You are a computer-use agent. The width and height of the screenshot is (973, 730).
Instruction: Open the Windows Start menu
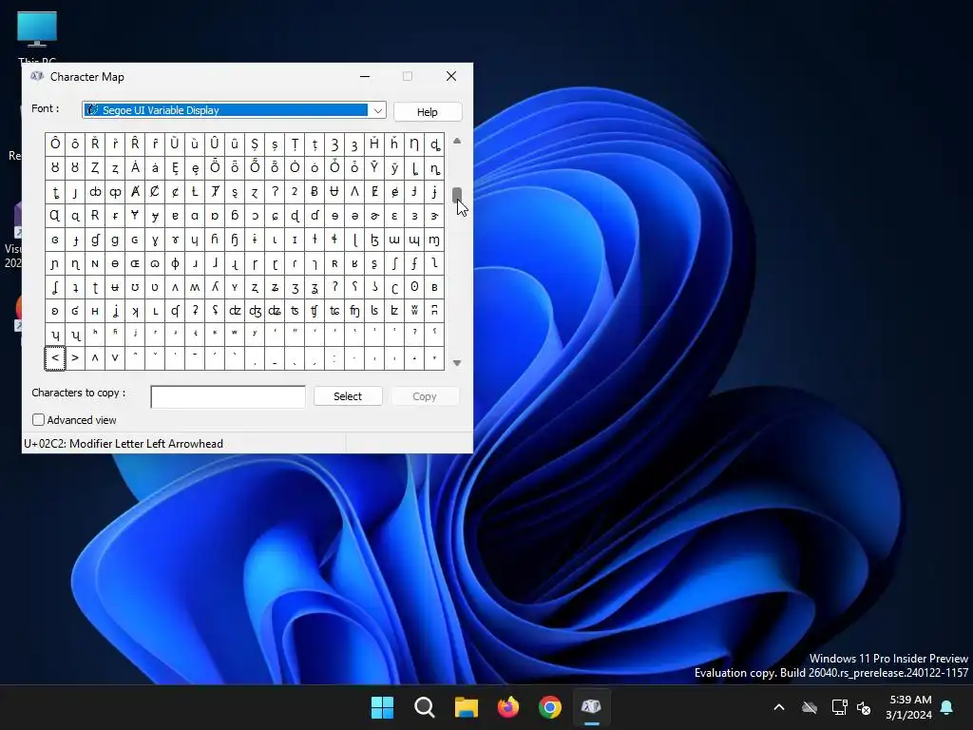tap(382, 707)
